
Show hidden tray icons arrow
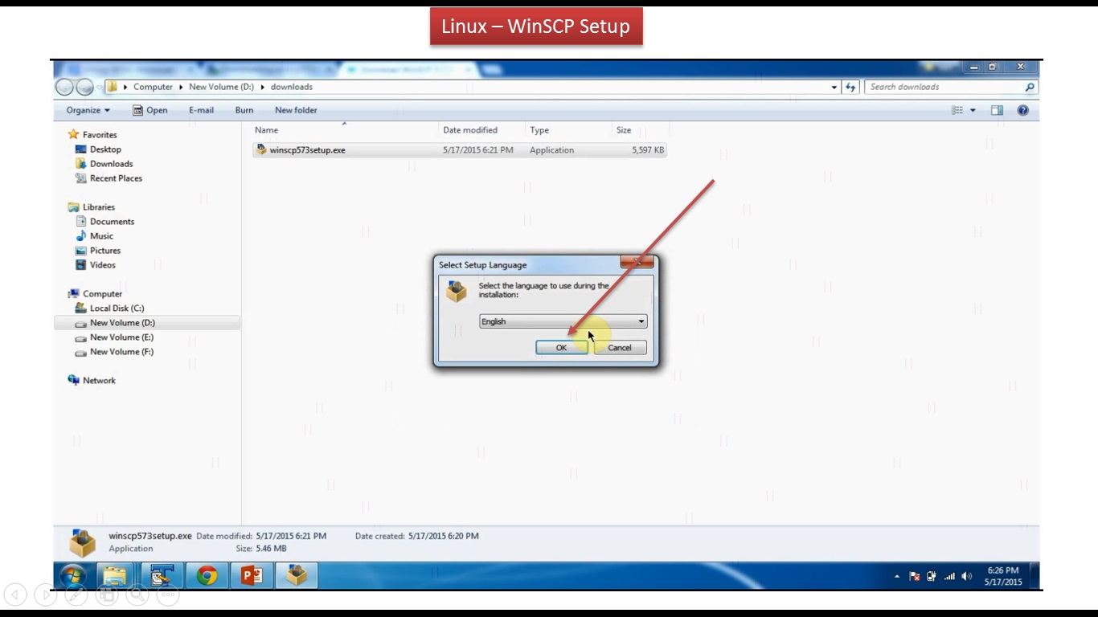pyautogui.click(x=897, y=576)
